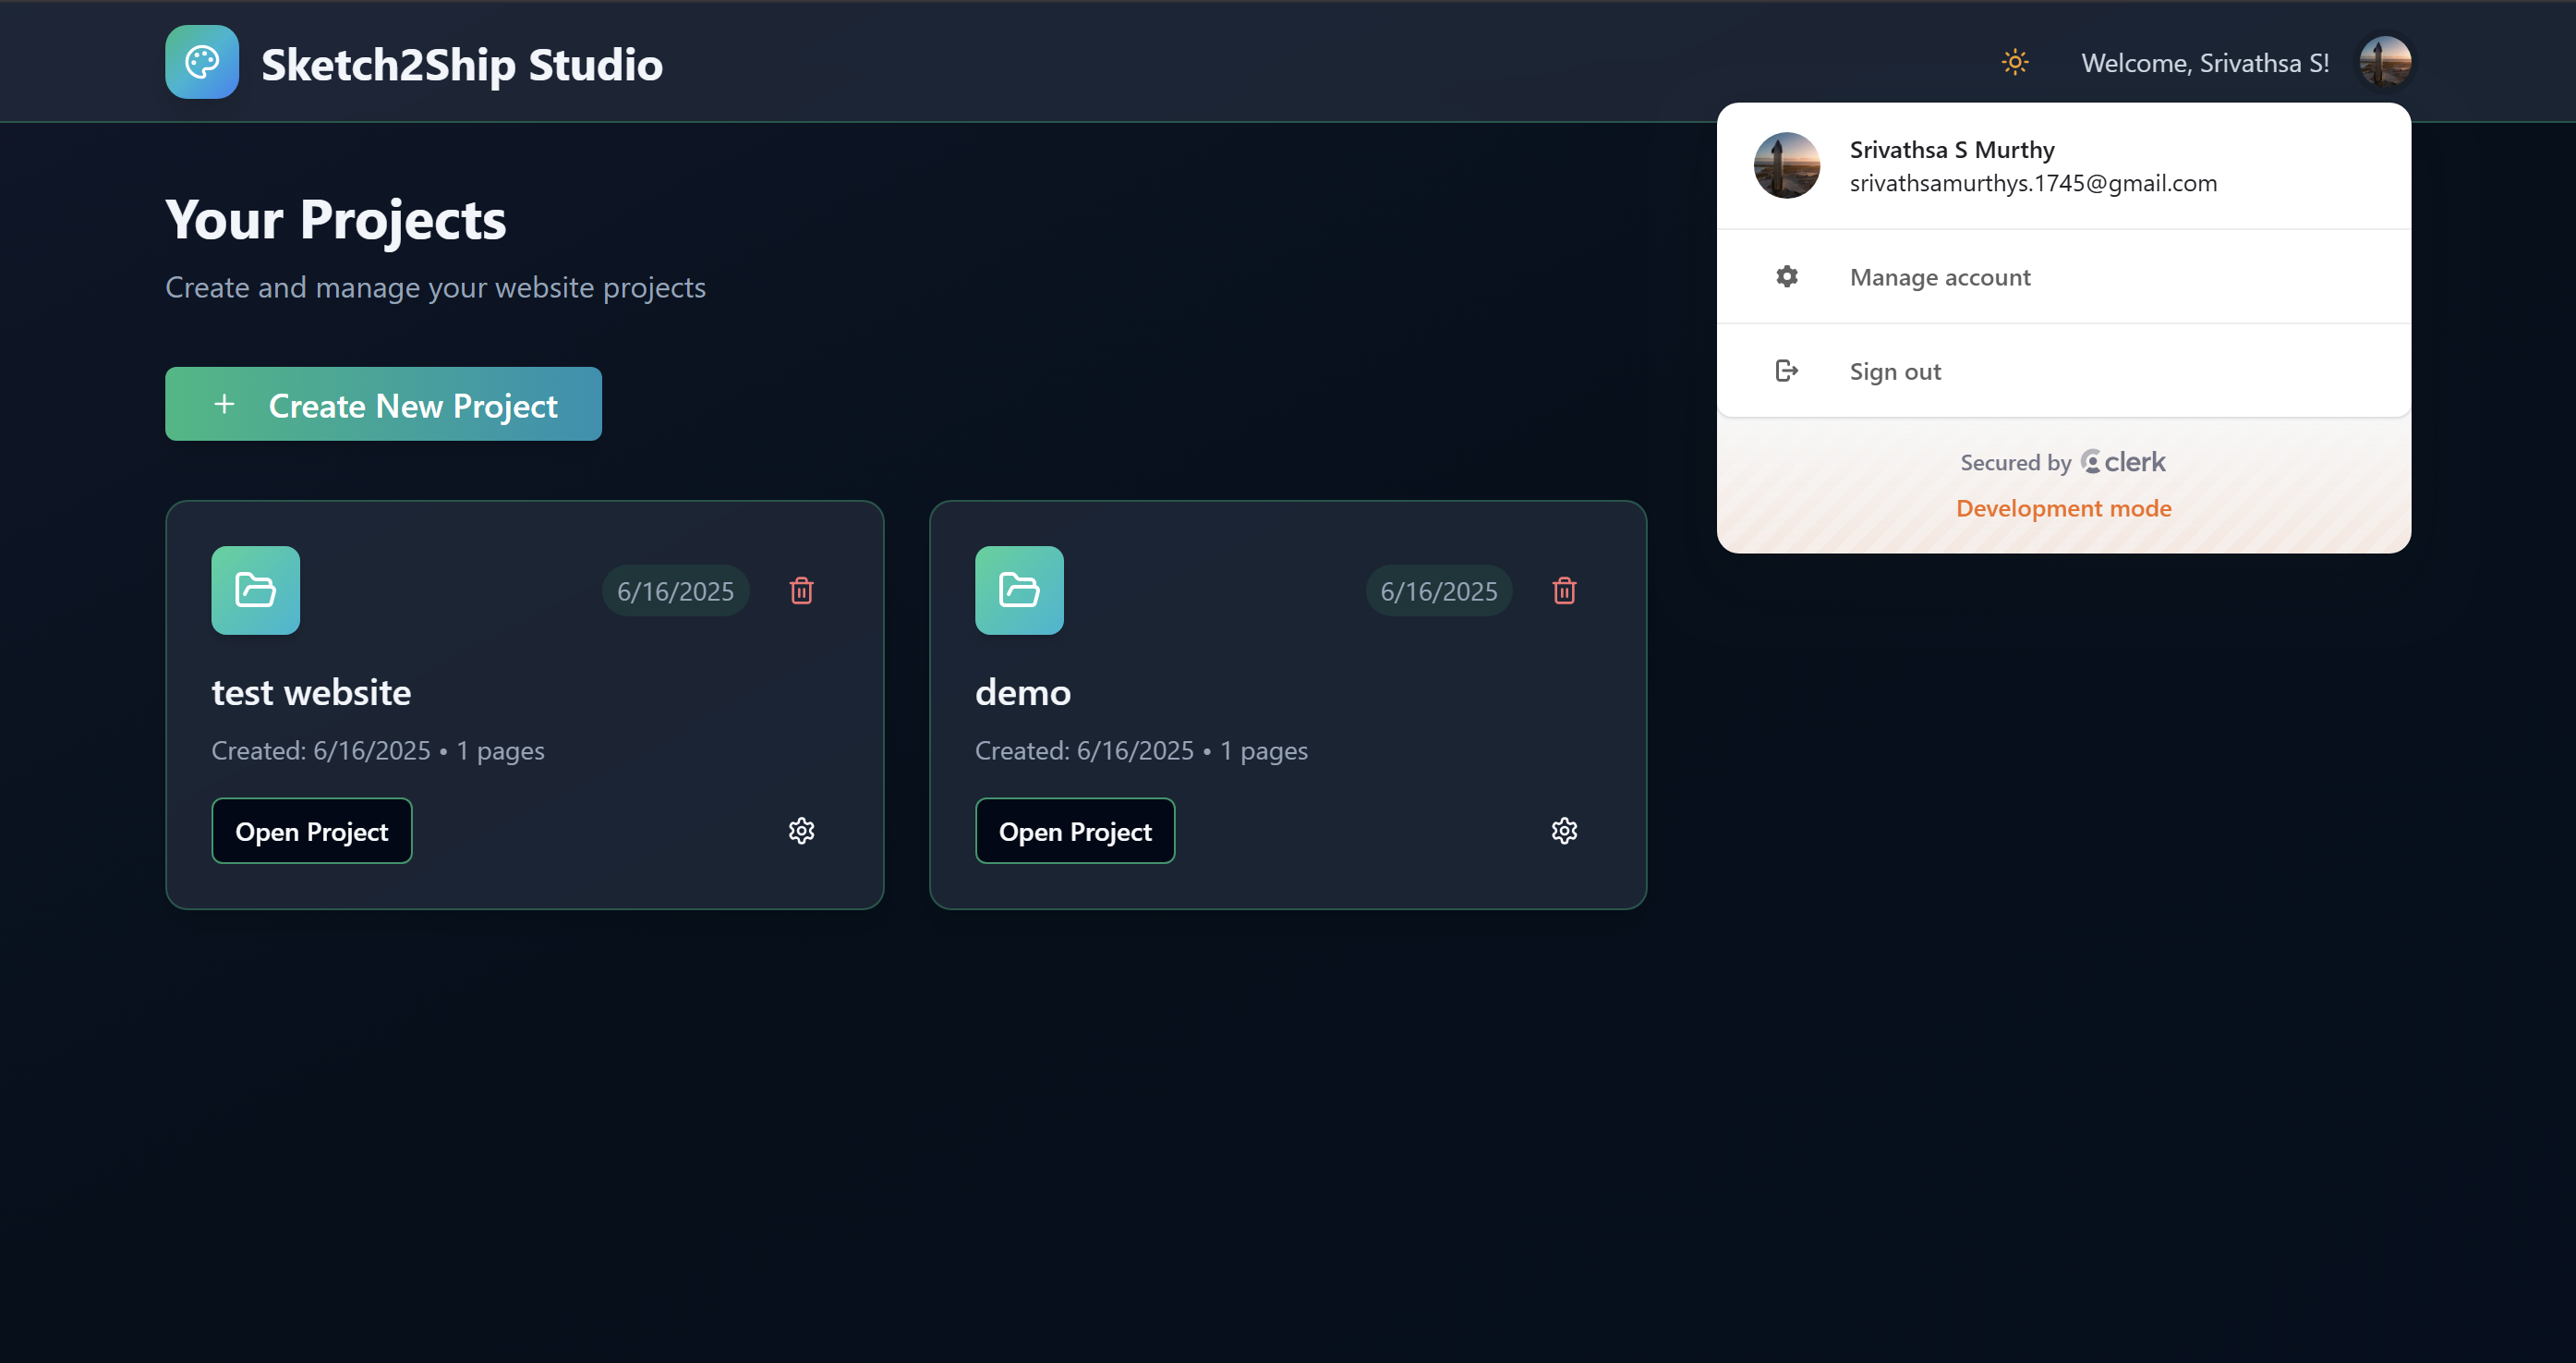Click the folder icon on the test website card
The image size is (2576, 1363).
pyautogui.click(x=255, y=590)
